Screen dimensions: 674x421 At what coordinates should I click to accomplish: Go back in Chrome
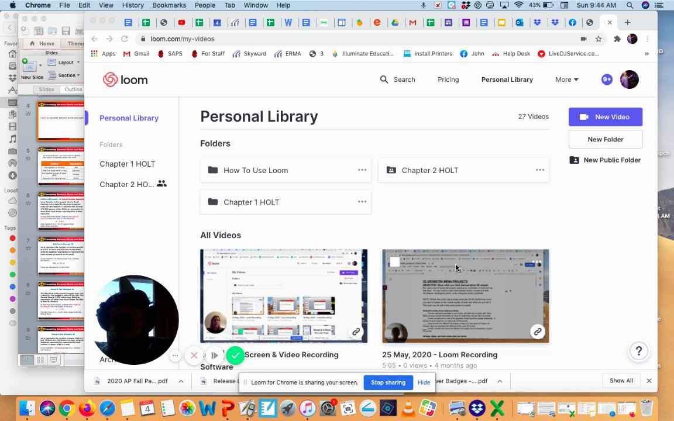(95, 39)
